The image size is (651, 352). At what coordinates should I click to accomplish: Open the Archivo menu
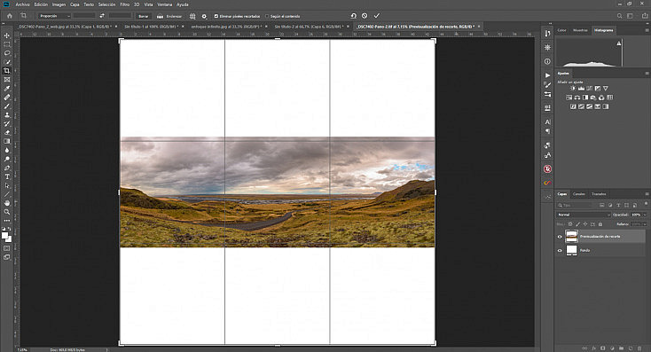pyautogui.click(x=22, y=4)
